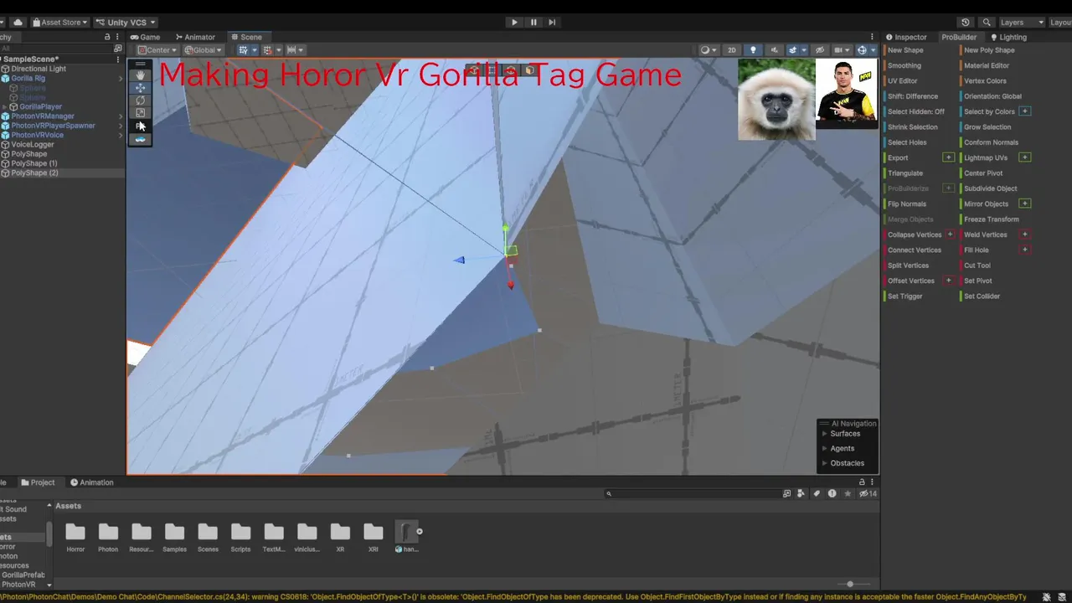Switch to the Lighting tab

click(x=1008, y=37)
